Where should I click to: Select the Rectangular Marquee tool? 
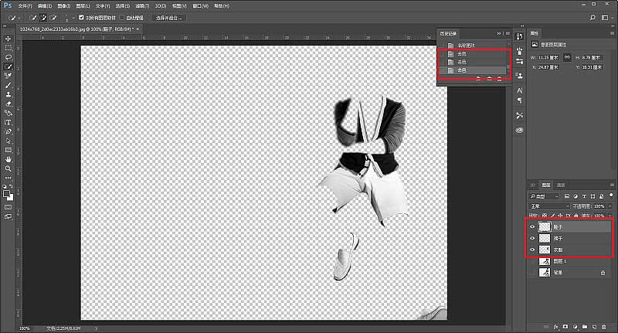tap(8, 48)
